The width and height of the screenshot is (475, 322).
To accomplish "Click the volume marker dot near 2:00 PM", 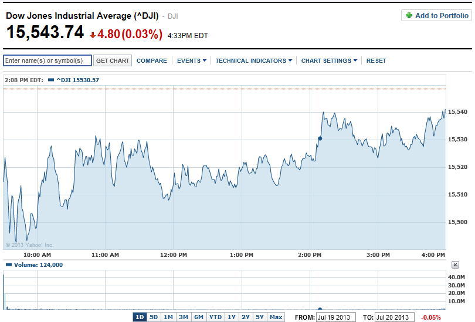I will [x=320, y=309].
